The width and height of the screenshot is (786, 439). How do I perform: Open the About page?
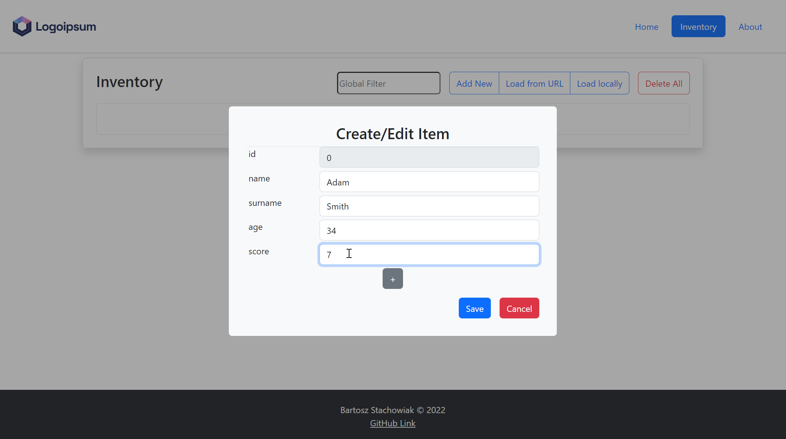click(x=750, y=26)
